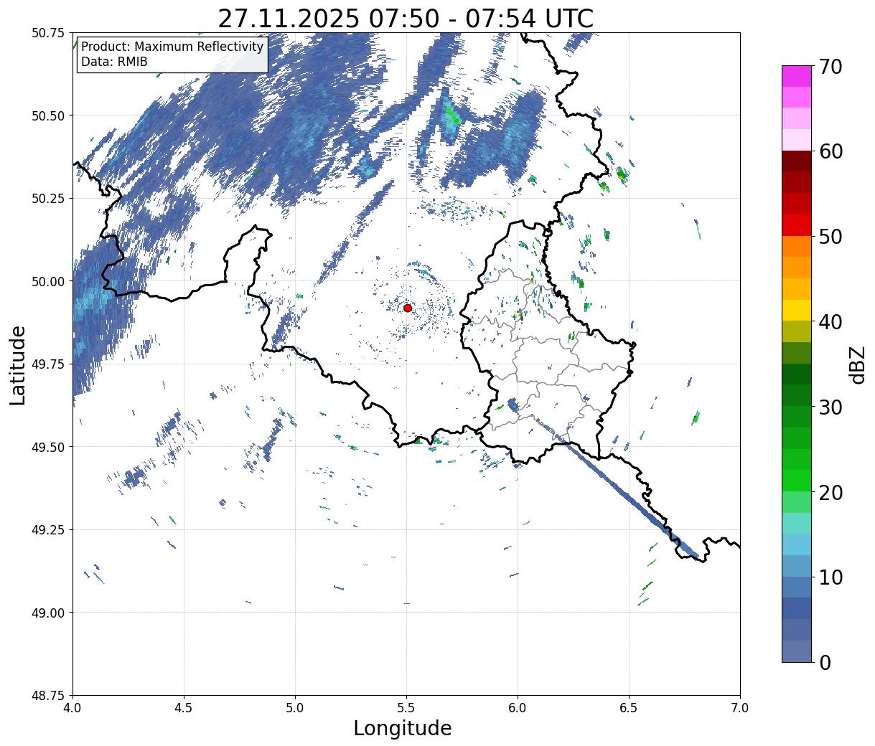Viewport: 875px width, 746px height.
Task: Click the bright red 50 dBZ colorbar swatch
Action: 797,225
